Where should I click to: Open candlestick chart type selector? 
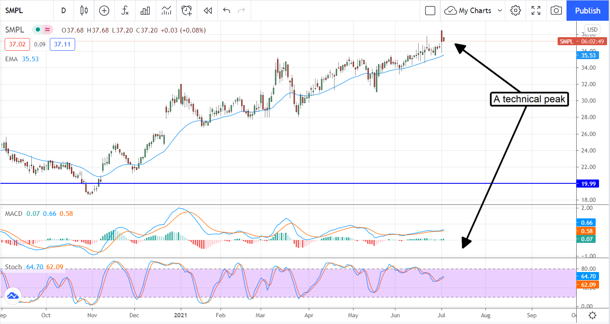click(84, 11)
